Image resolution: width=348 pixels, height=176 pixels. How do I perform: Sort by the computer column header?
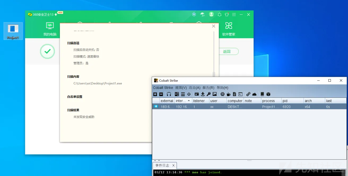pyautogui.click(x=235, y=101)
